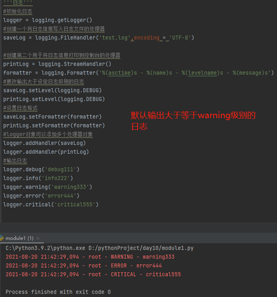Click the logger.warning('warning333') line

coord(48,187)
